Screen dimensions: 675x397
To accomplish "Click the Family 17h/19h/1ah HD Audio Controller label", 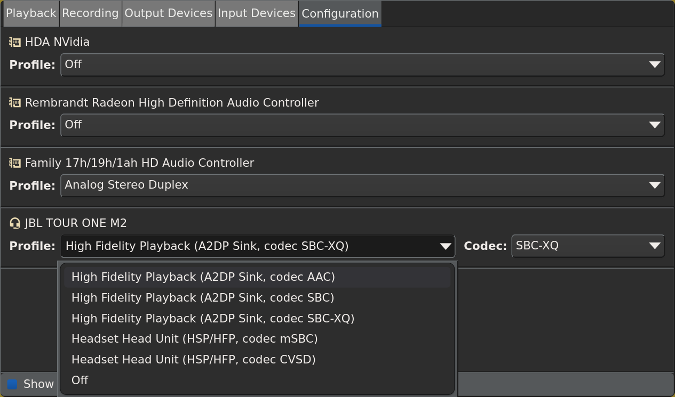I will pos(139,163).
